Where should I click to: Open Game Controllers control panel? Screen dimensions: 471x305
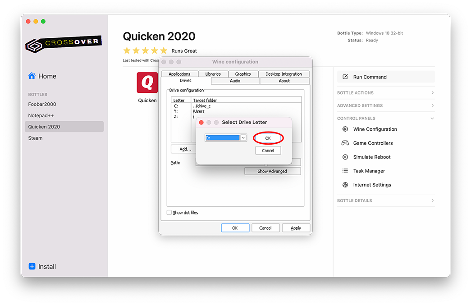373,143
